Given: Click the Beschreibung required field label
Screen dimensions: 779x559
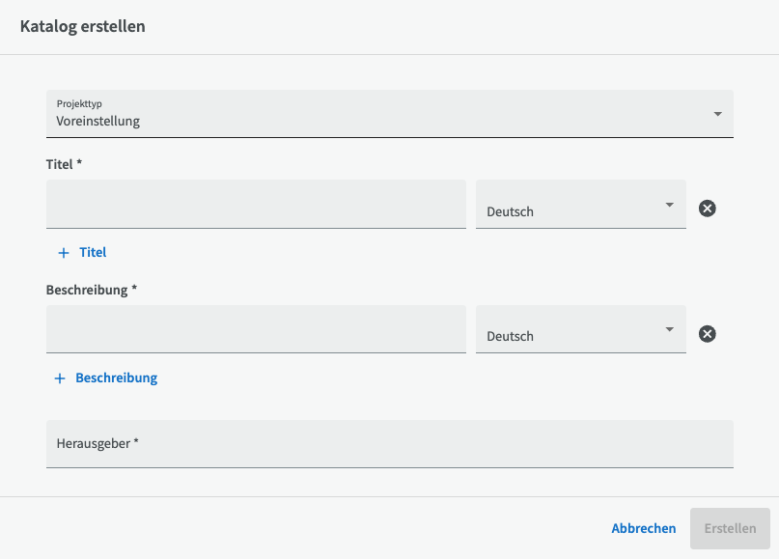Looking at the screenshot, I should [92, 290].
